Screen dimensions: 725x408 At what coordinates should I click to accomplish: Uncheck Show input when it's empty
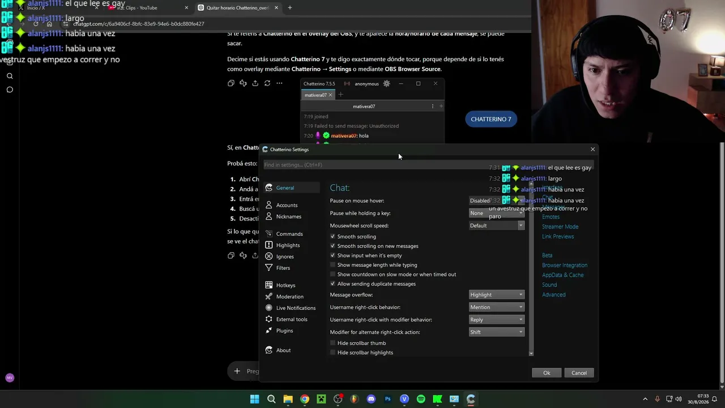[333, 256]
